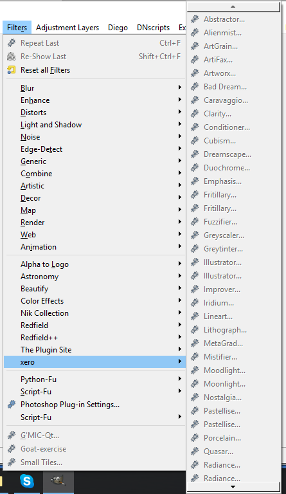Viewport: 286px width, 494px height.
Task: Expand the Distorts submenu arrow
Action: pyautogui.click(x=180, y=112)
